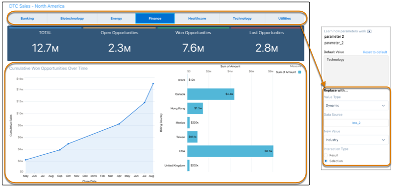Click the Sum of Amount legend color swatch

299,72
